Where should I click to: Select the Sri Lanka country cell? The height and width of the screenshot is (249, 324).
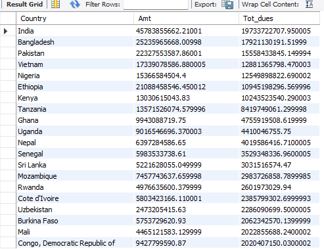click(x=75, y=165)
